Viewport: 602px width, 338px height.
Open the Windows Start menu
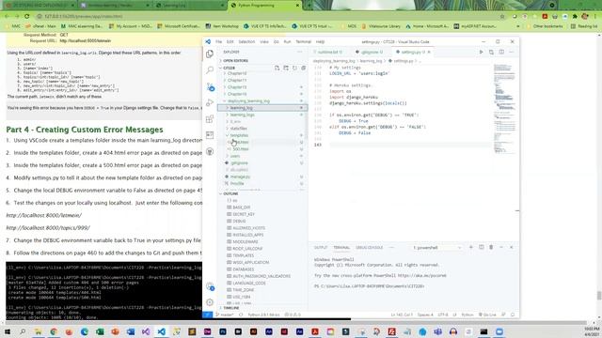pyautogui.click(x=8, y=331)
